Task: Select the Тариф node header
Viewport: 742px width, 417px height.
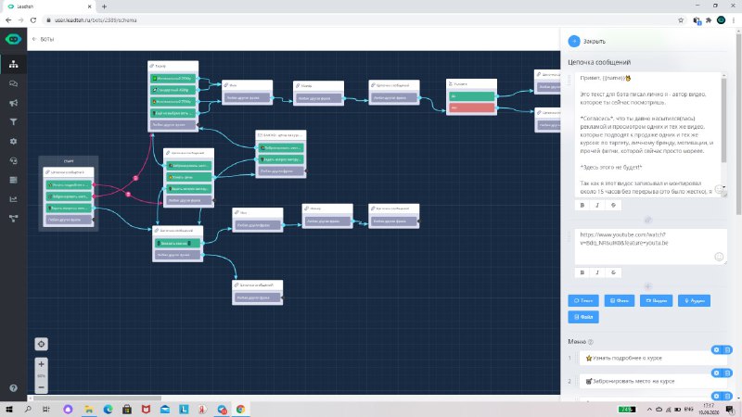Action: (x=173, y=66)
